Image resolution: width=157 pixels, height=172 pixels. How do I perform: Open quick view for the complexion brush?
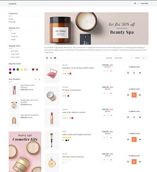140,140
